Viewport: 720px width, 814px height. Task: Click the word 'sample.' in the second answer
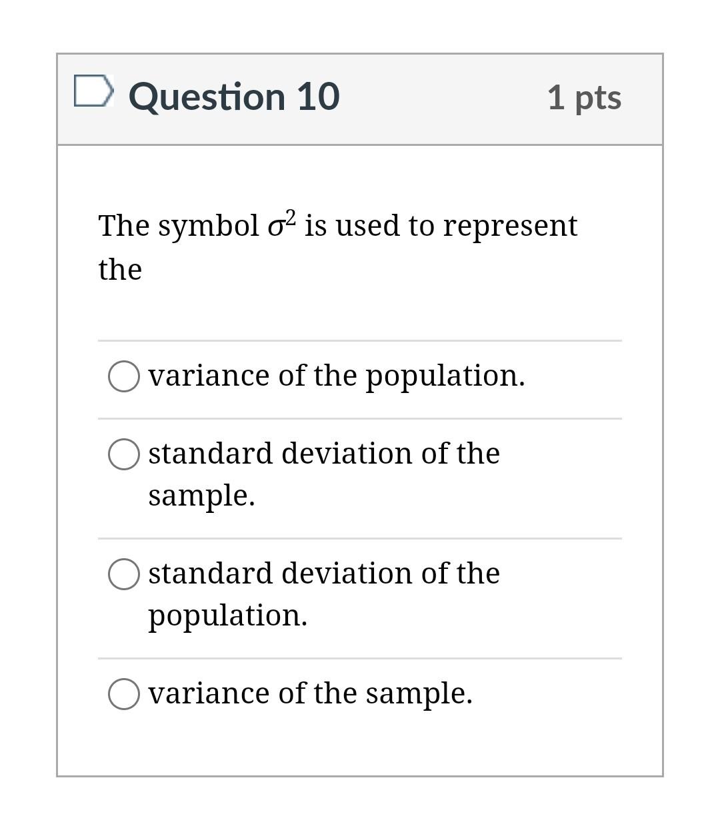click(201, 496)
